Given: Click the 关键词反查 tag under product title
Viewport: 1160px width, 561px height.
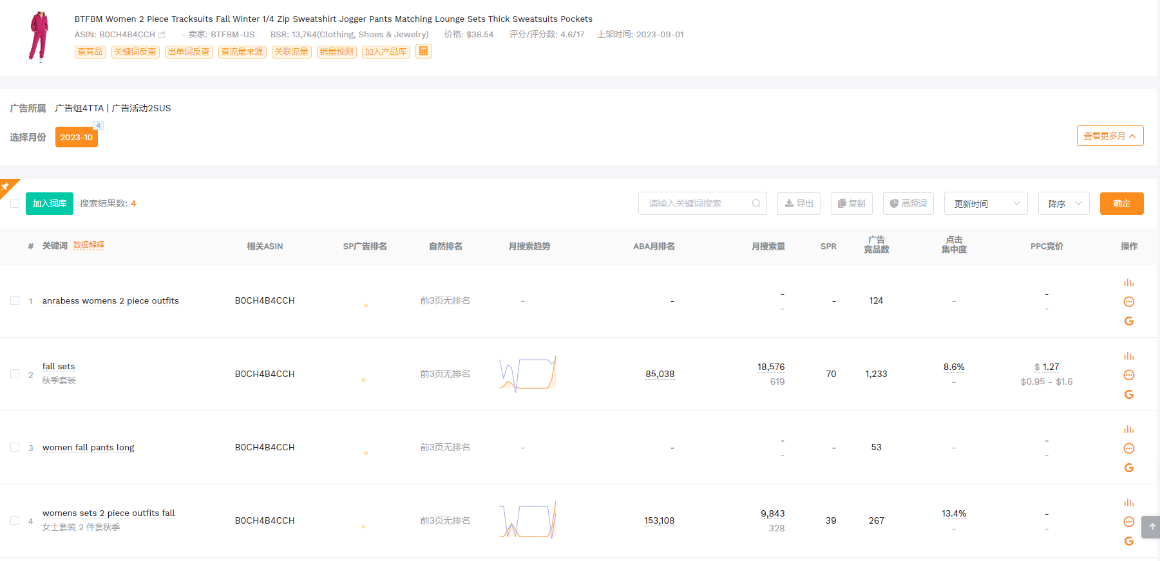Looking at the screenshot, I should 135,51.
